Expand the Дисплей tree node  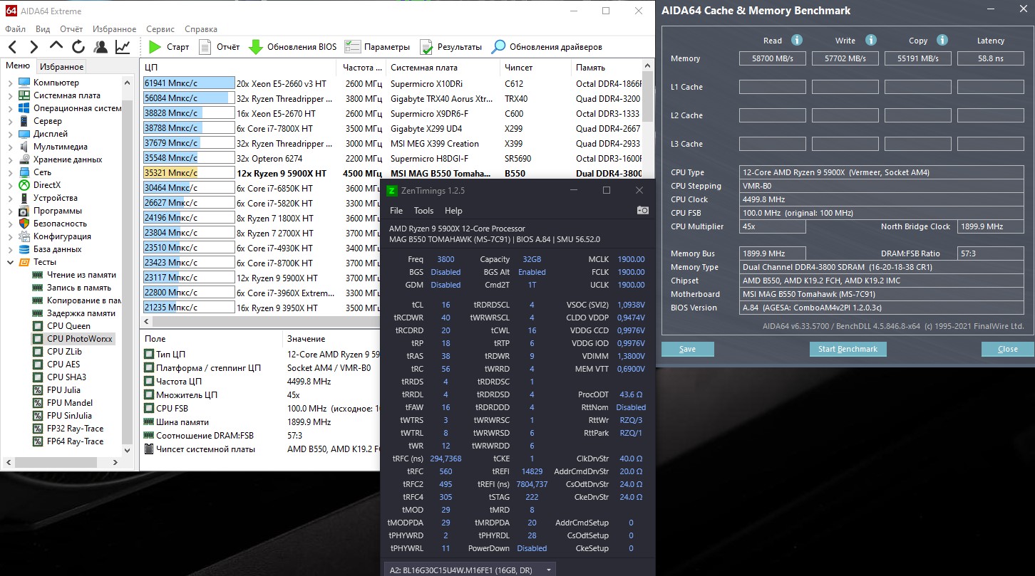(x=11, y=134)
